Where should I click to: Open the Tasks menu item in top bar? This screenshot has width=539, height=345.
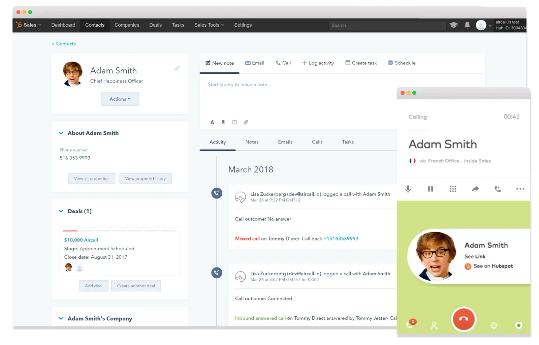(178, 25)
